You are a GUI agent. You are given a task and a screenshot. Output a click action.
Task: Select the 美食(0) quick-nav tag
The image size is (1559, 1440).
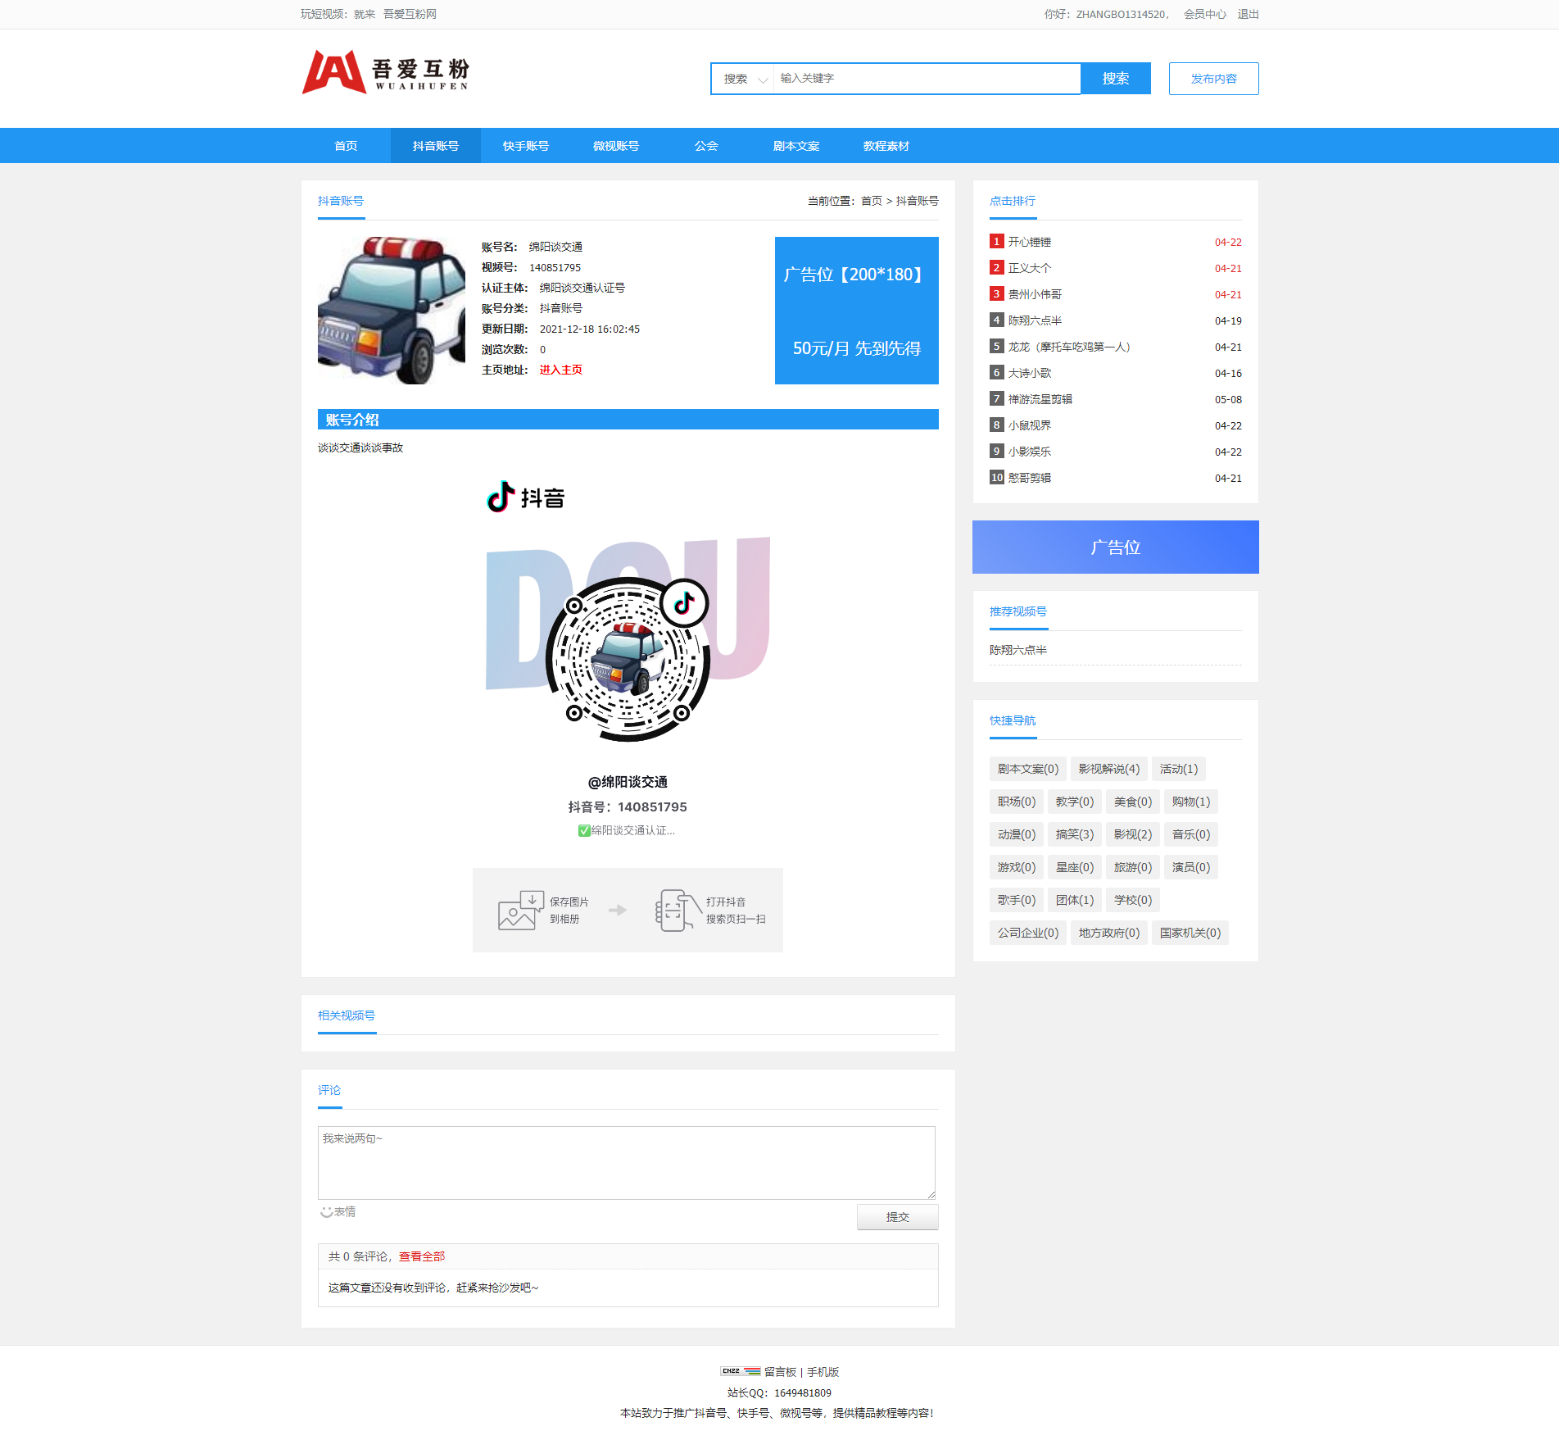click(1133, 802)
